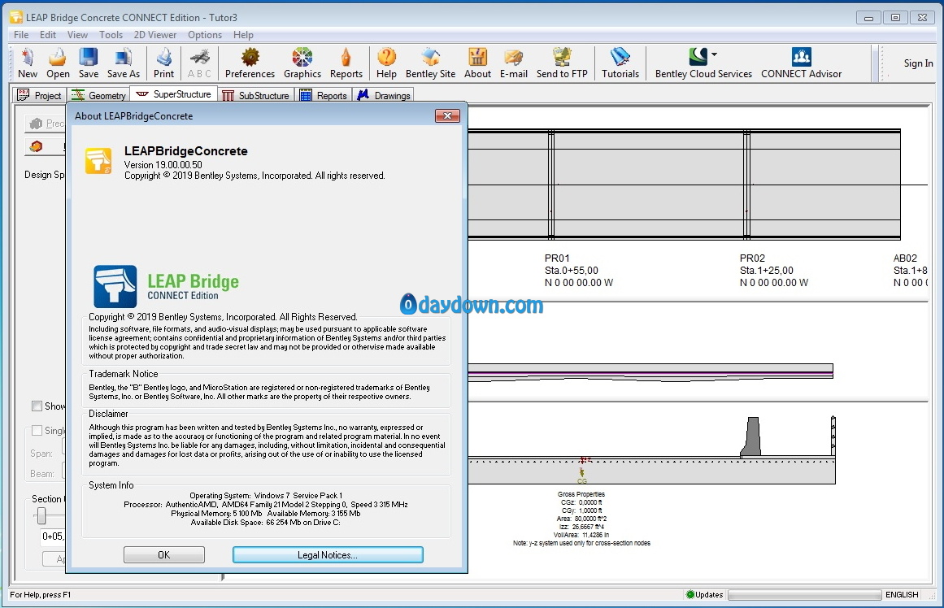Launch CONNECT Advisor icon
The height and width of the screenshot is (608, 944).
click(802, 63)
